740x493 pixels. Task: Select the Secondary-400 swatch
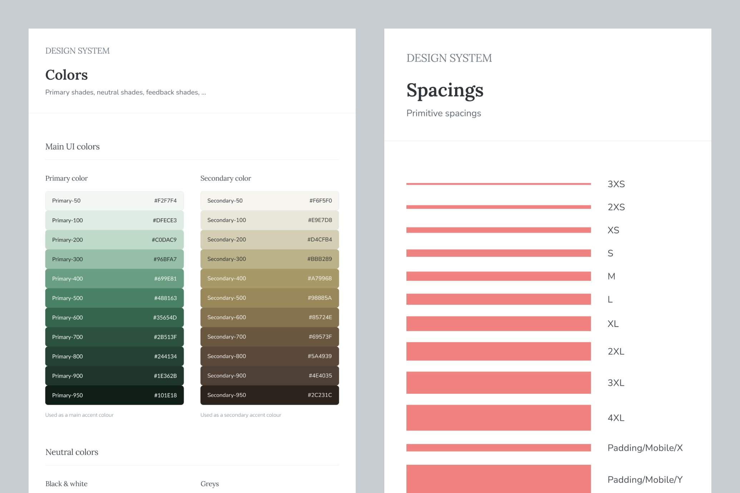(269, 278)
